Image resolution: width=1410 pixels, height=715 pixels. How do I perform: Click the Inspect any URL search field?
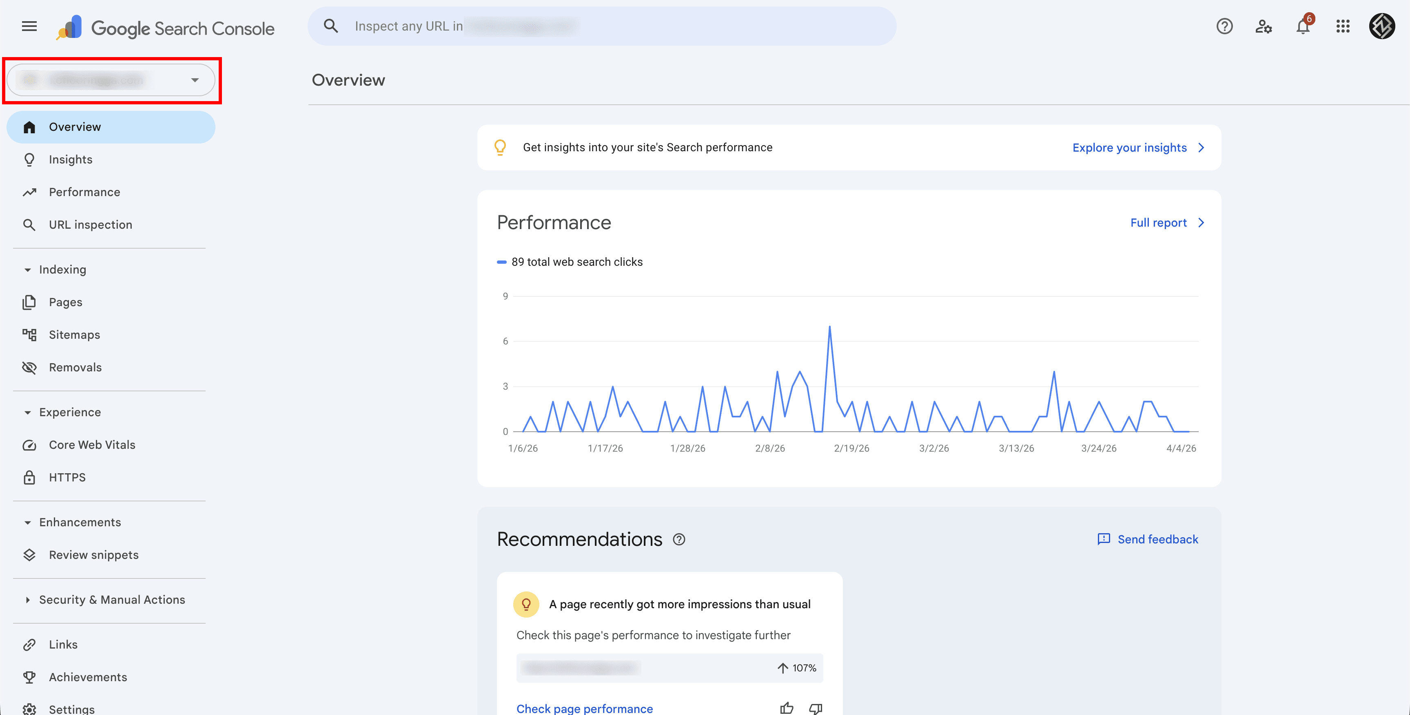pos(602,26)
